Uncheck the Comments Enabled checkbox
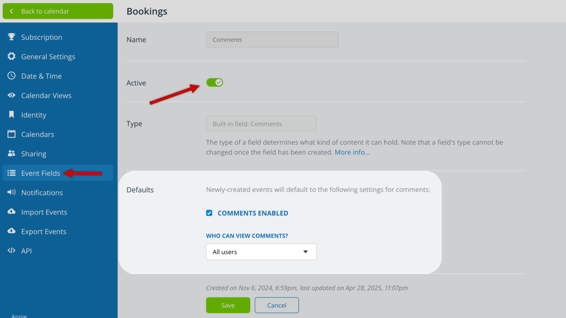Viewport: 566px width, 318px height. click(x=209, y=213)
